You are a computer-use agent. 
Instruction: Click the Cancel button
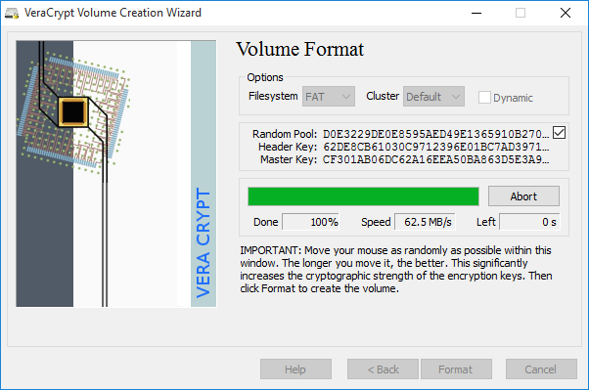coord(541,369)
